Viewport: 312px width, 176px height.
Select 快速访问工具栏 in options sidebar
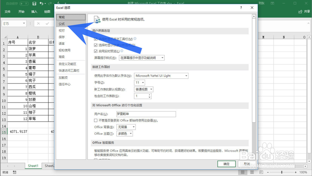click(71, 71)
